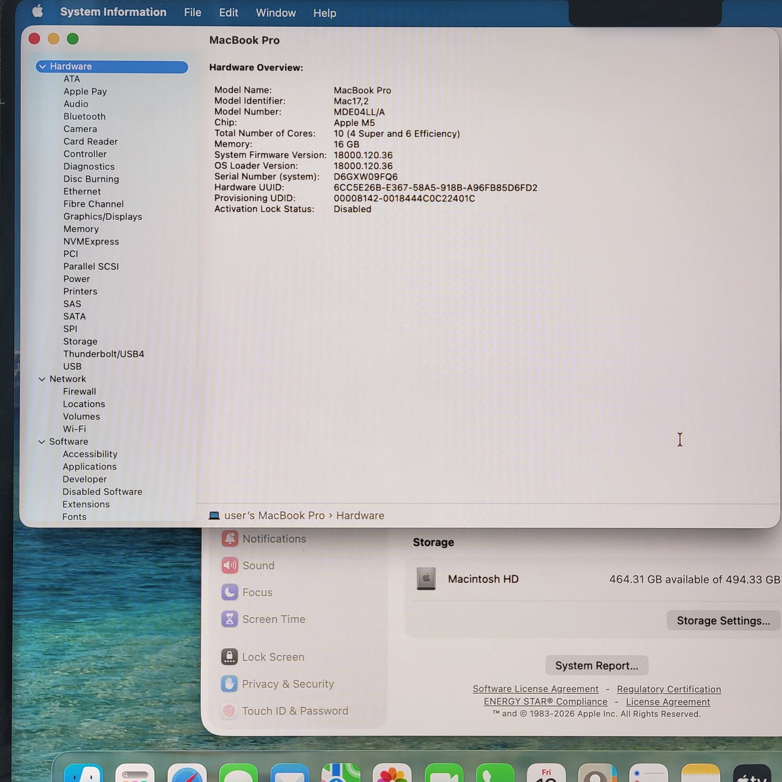This screenshot has height=782, width=782.
Task: Select Memory in the sidebar list
Action: [81, 229]
